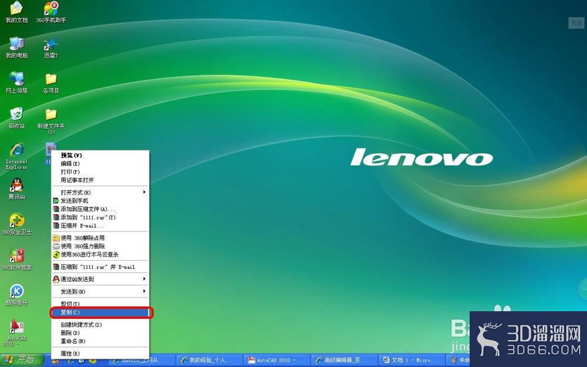Choose 编辑(E) in the context menu
The height and width of the screenshot is (367, 587).
click(100, 163)
